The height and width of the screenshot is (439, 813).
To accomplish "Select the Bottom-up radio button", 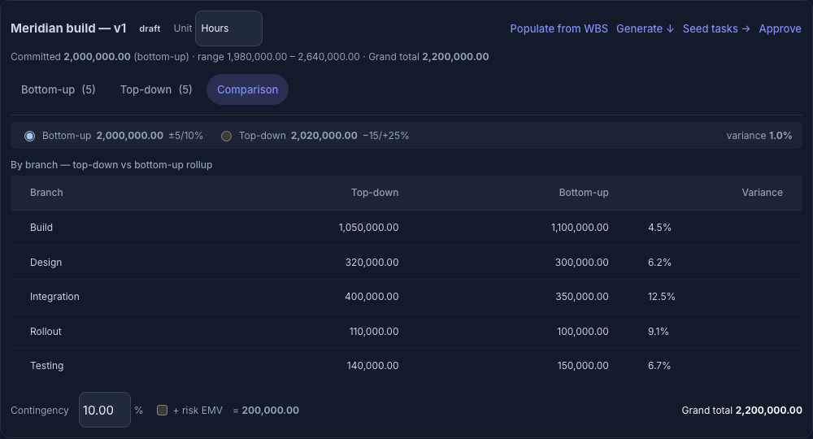I will click(29, 136).
